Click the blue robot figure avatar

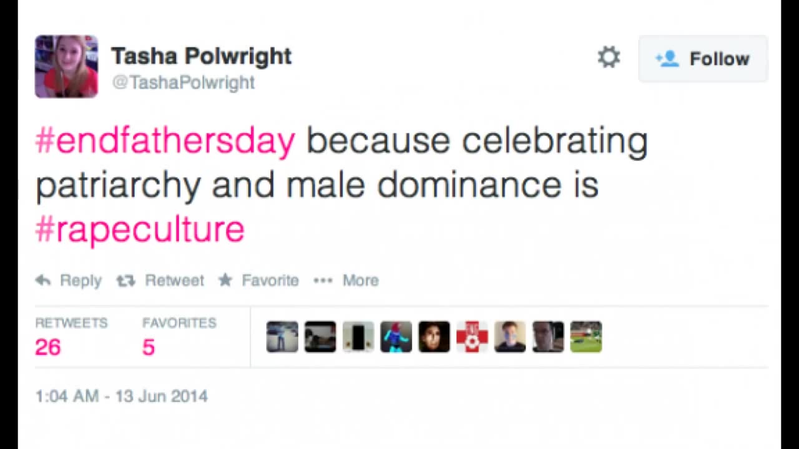click(396, 337)
